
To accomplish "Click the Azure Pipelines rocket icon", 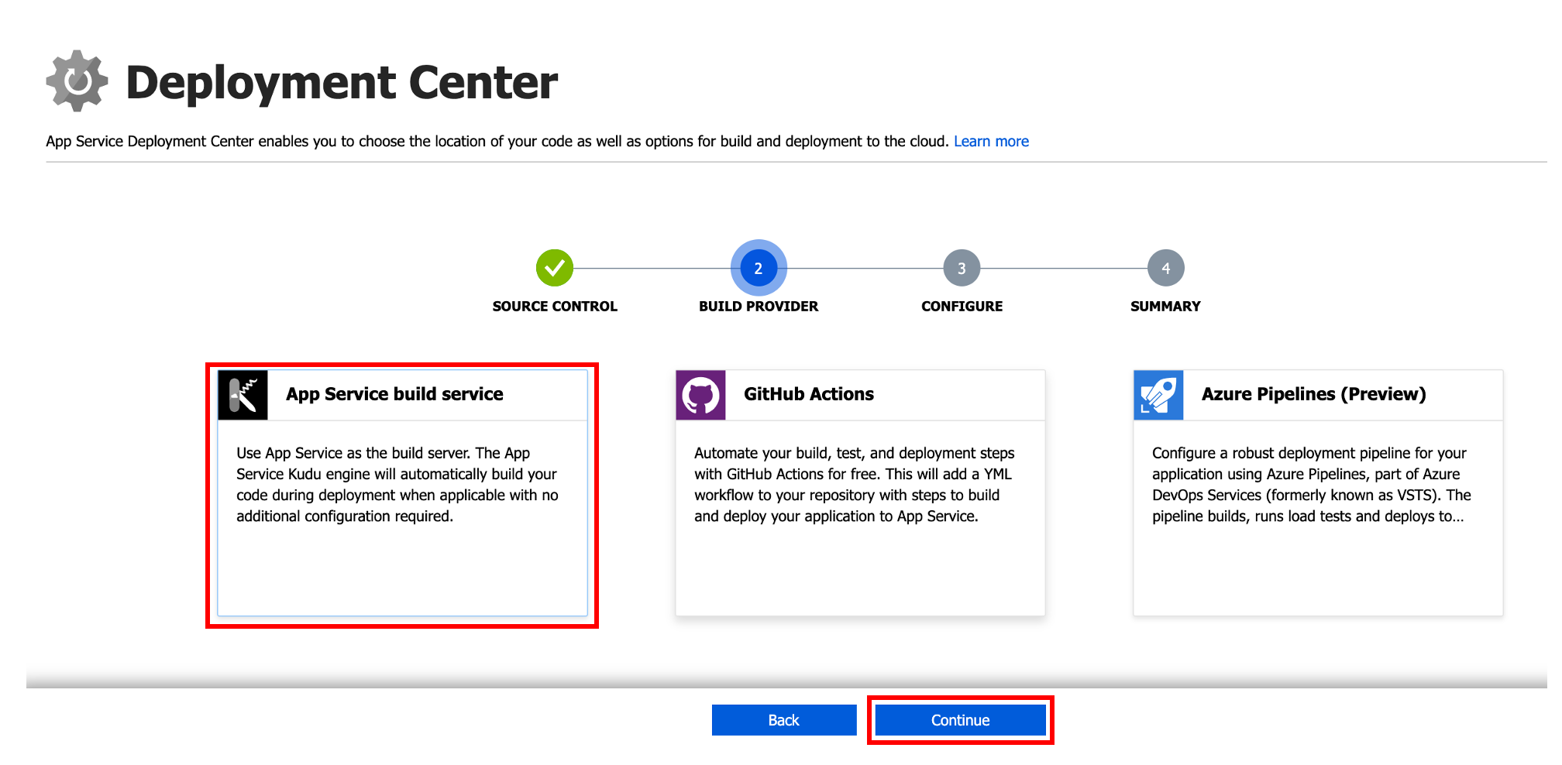I will point(1158,395).
